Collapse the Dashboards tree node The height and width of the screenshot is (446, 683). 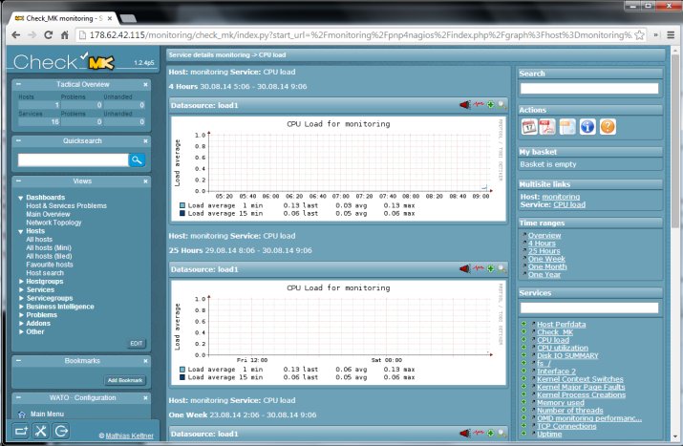(x=21, y=198)
